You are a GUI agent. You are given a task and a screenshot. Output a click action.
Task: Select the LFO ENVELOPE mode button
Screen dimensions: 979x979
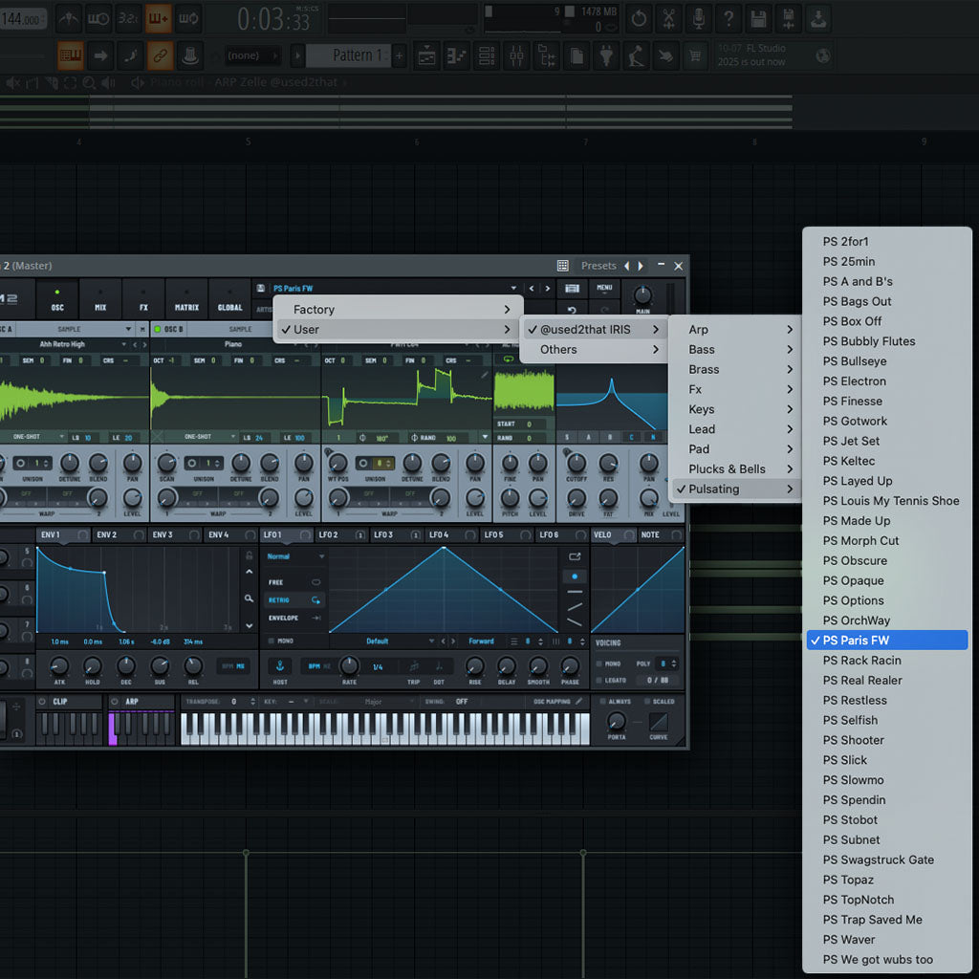294,619
